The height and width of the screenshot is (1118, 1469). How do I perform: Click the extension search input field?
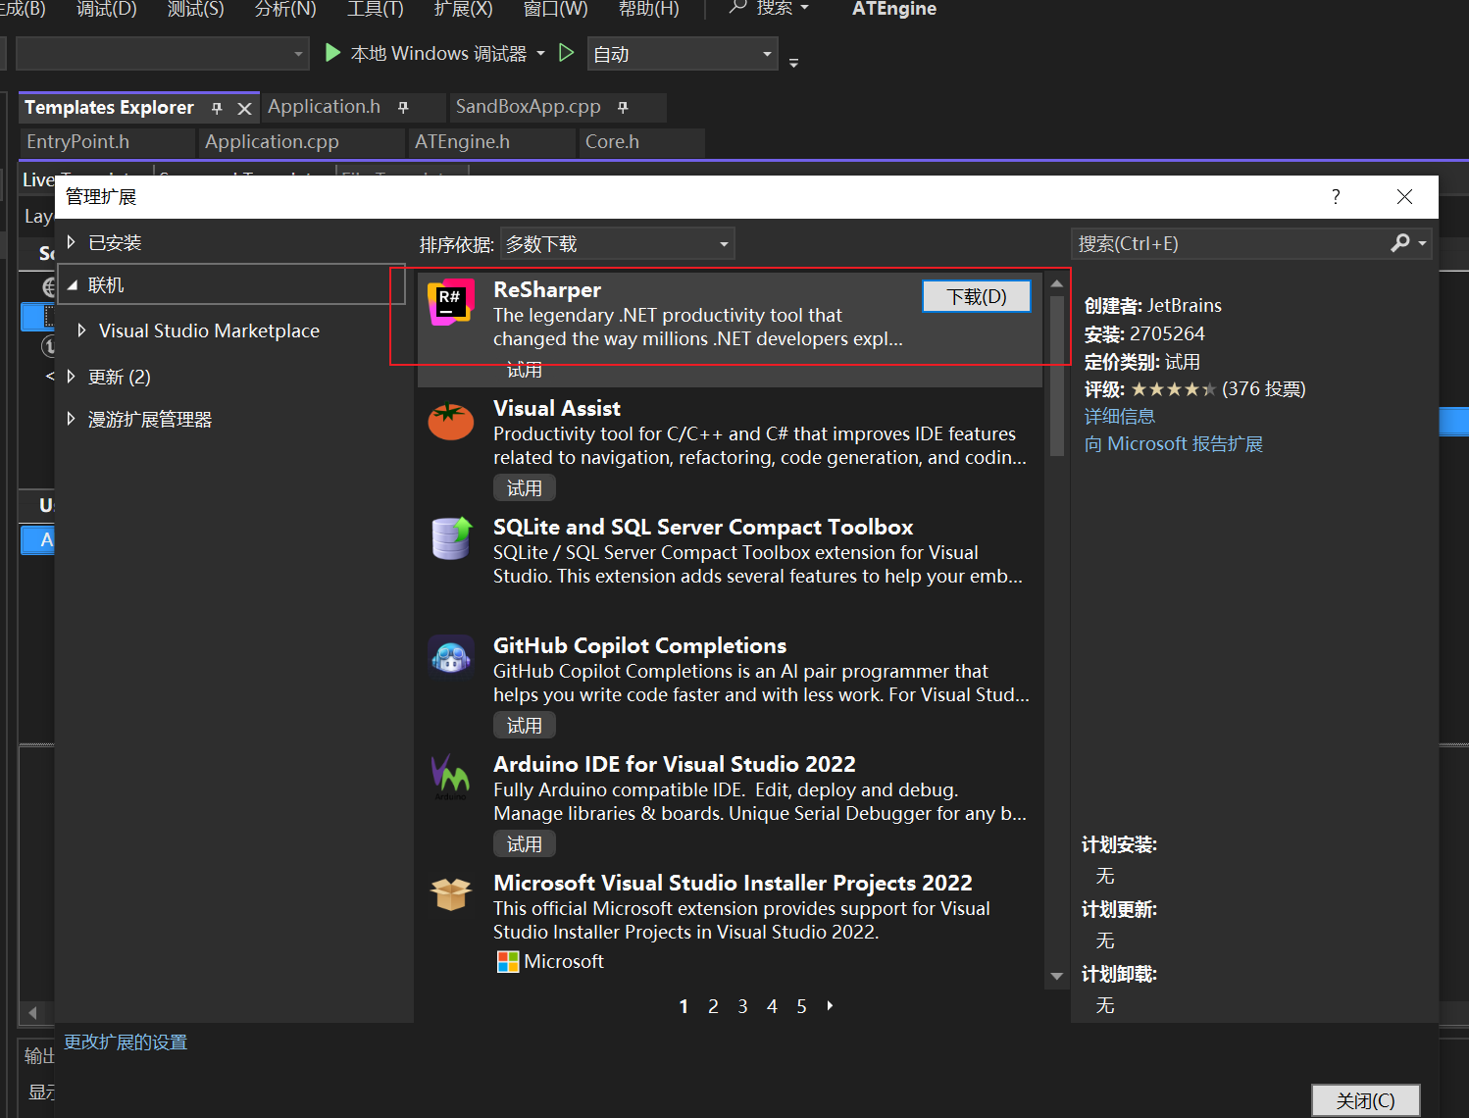[1230, 243]
